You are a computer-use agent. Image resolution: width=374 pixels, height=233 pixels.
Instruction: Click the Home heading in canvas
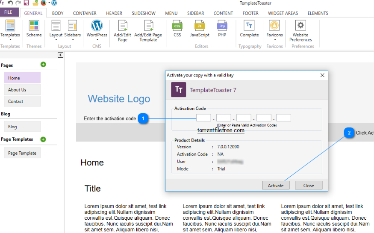click(x=92, y=162)
